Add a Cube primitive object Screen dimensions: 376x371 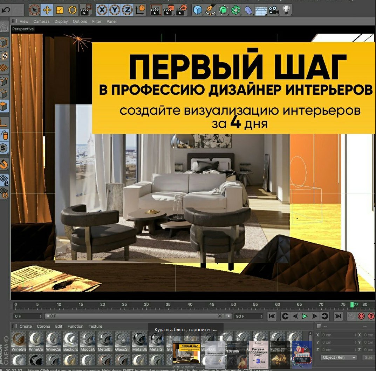pos(198,10)
